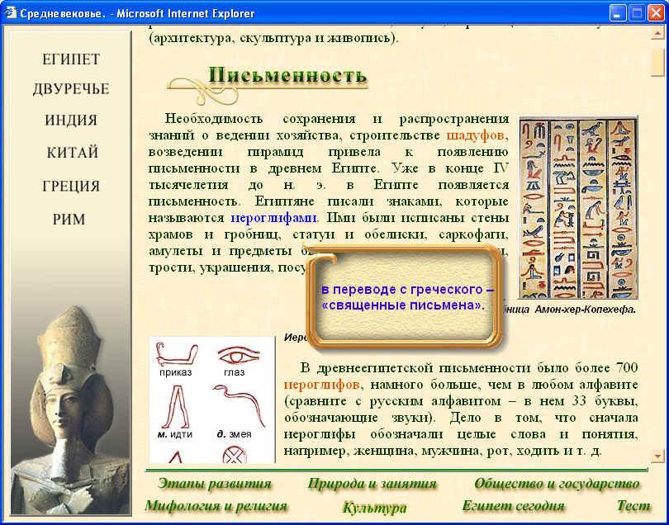
Task: Click the scrollbar up arrow
Action: (x=657, y=33)
